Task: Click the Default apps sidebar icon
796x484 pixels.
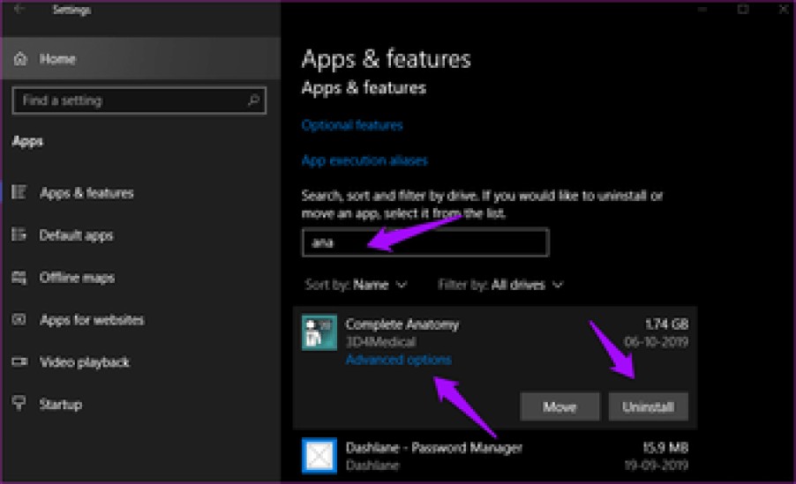Action: 19,235
